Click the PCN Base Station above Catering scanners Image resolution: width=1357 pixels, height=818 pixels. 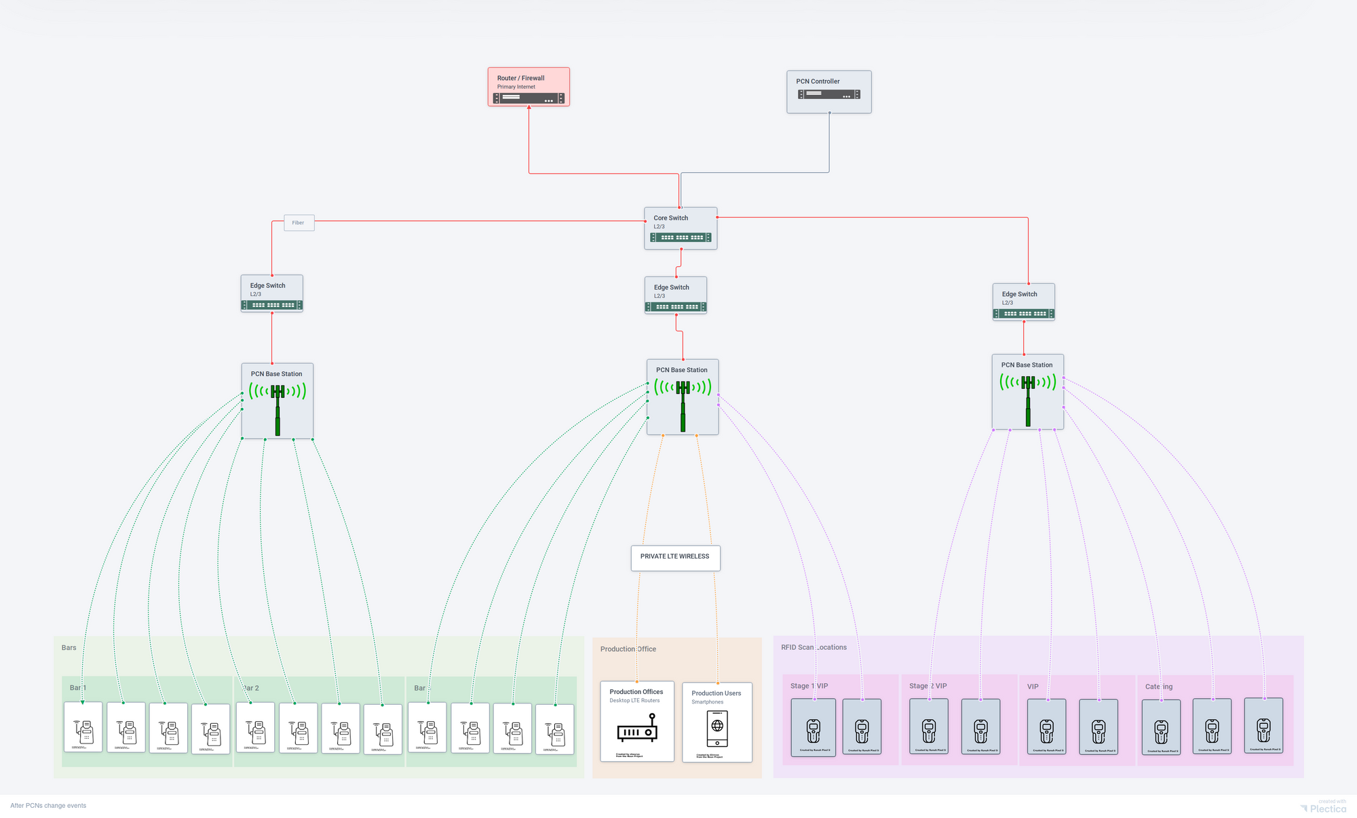click(1028, 392)
